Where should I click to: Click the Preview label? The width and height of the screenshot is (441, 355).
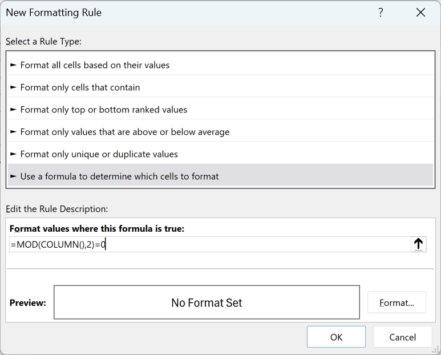click(x=27, y=302)
